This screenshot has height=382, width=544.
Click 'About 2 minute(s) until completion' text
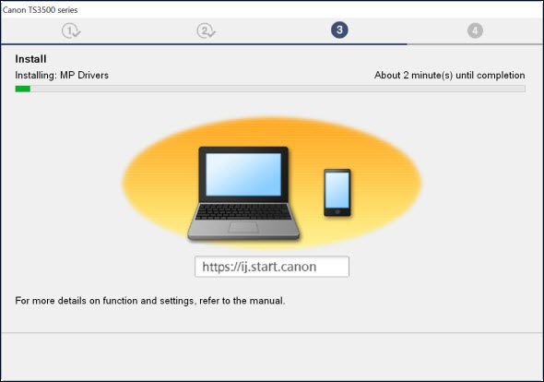[x=449, y=75]
